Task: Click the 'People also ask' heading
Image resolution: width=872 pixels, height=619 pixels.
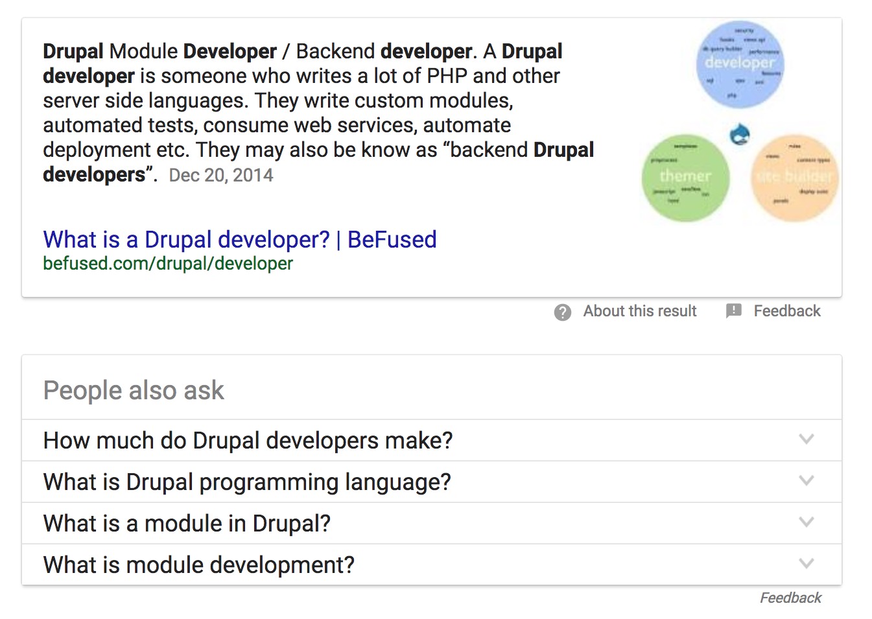Action: pyautogui.click(x=134, y=391)
